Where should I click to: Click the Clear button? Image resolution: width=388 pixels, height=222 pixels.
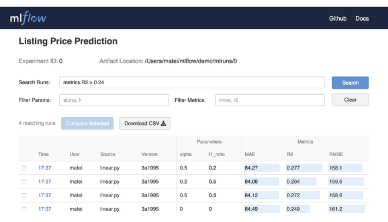[350, 100]
